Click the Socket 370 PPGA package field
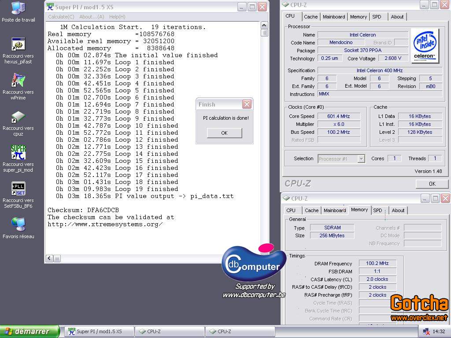 pyautogui.click(x=363, y=50)
